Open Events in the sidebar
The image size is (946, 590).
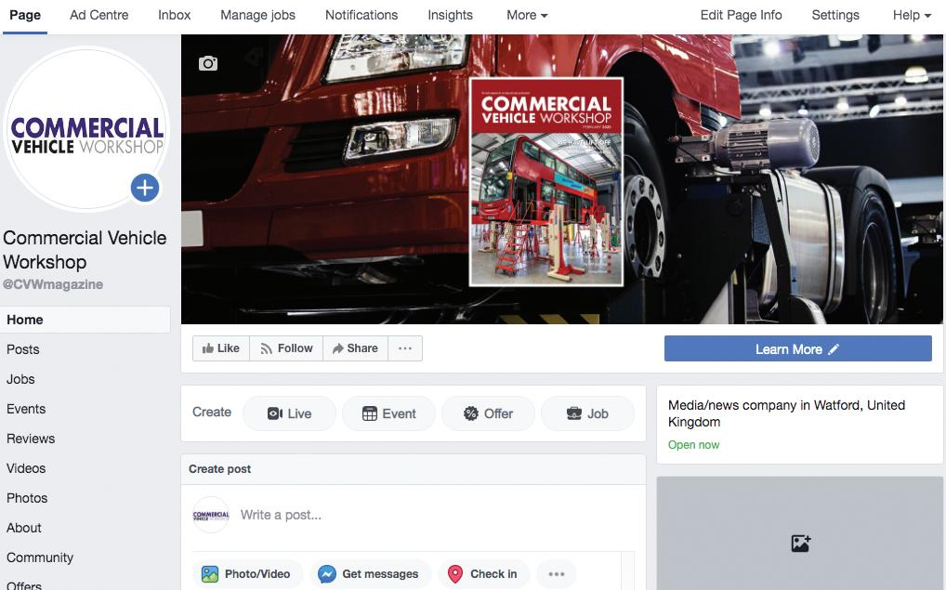26,409
